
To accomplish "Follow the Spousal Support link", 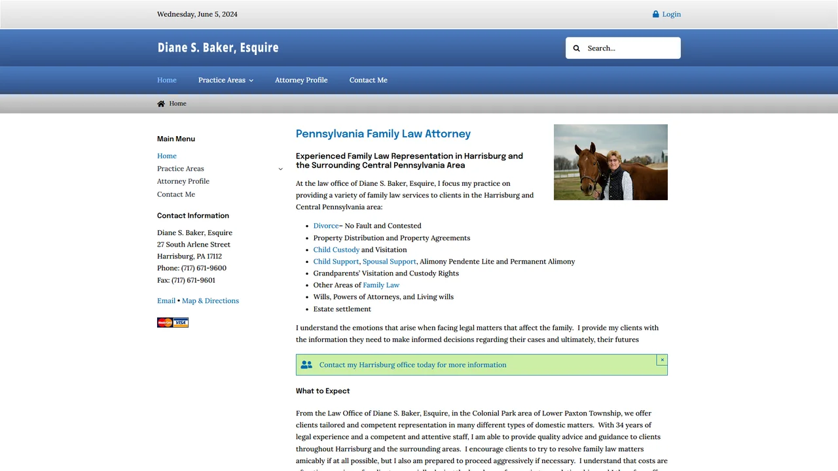I will point(390,262).
